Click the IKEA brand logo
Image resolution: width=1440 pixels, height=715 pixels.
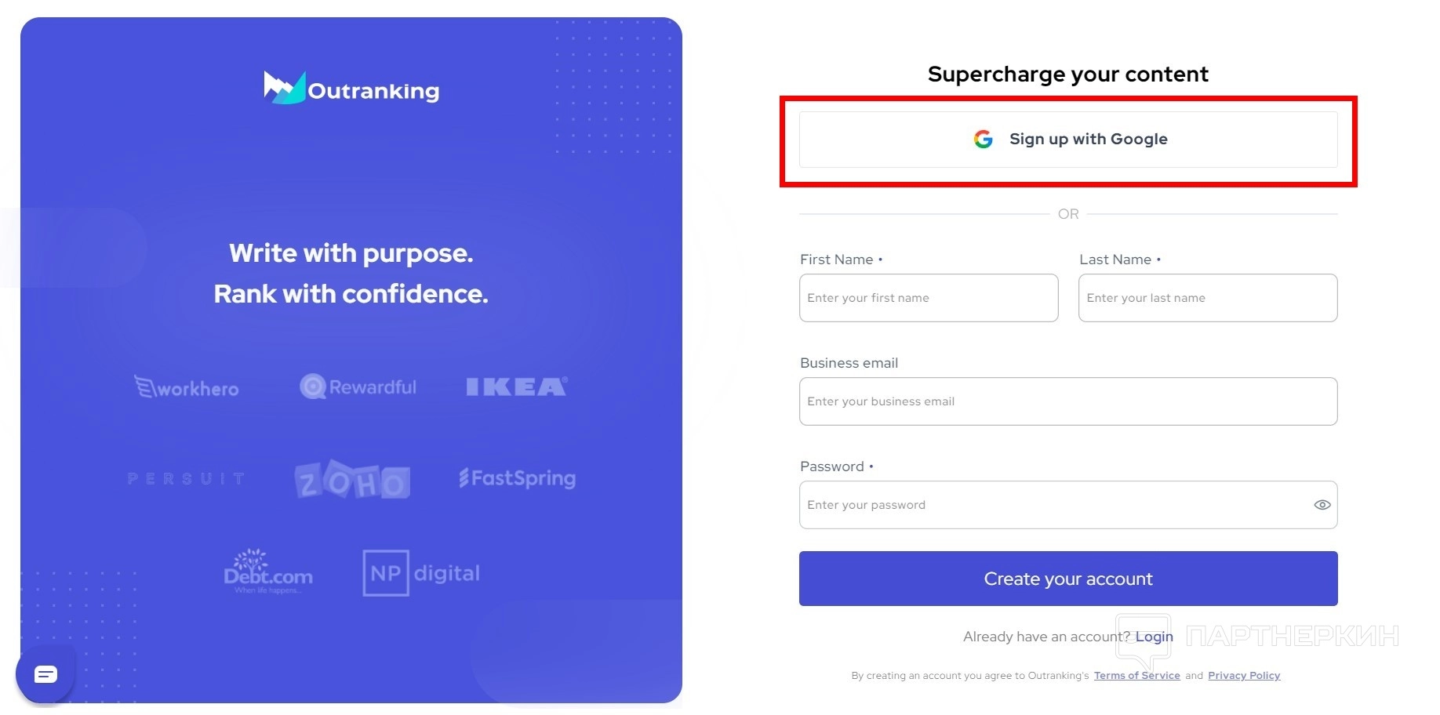pos(516,387)
